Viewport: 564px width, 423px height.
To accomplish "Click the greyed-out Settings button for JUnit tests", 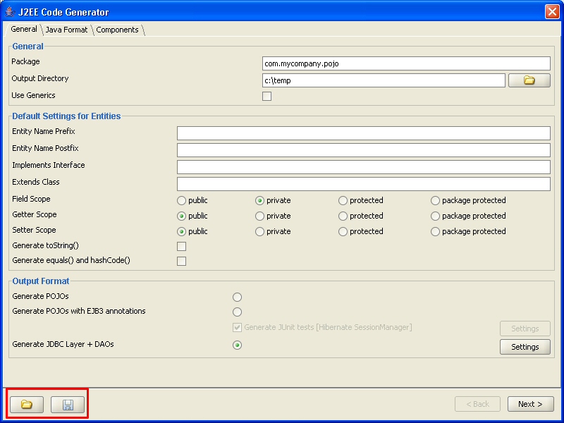I will coord(525,329).
